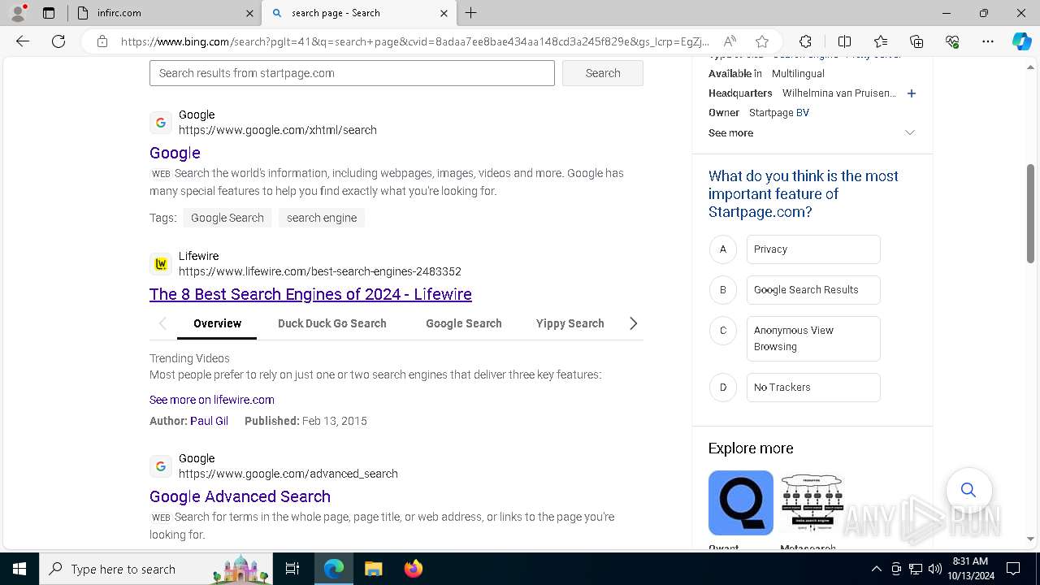This screenshot has height=585, width=1040.
Task: Open Qwant thumbnail in Explore more
Action: click(741, 503)
